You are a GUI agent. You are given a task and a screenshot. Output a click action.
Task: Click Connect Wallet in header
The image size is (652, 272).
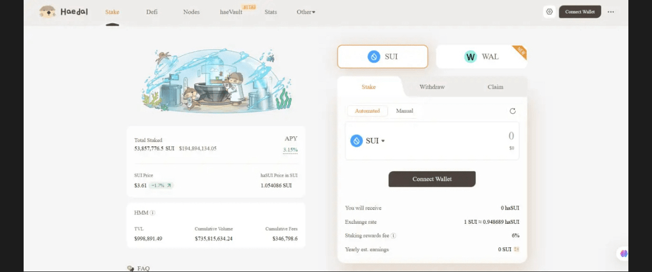click(580, 12)
